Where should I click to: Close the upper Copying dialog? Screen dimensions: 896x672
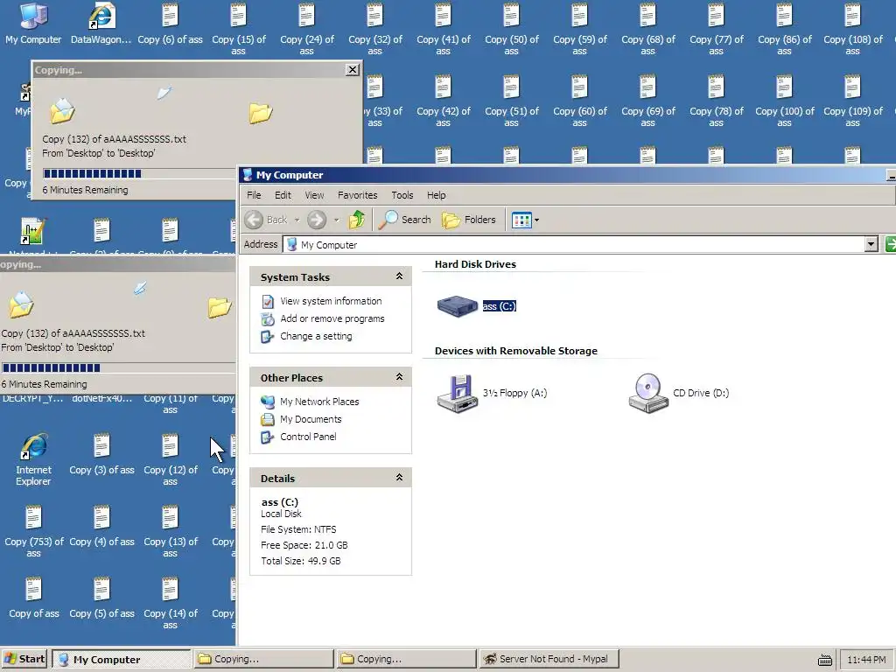click(x=353, y=70)
